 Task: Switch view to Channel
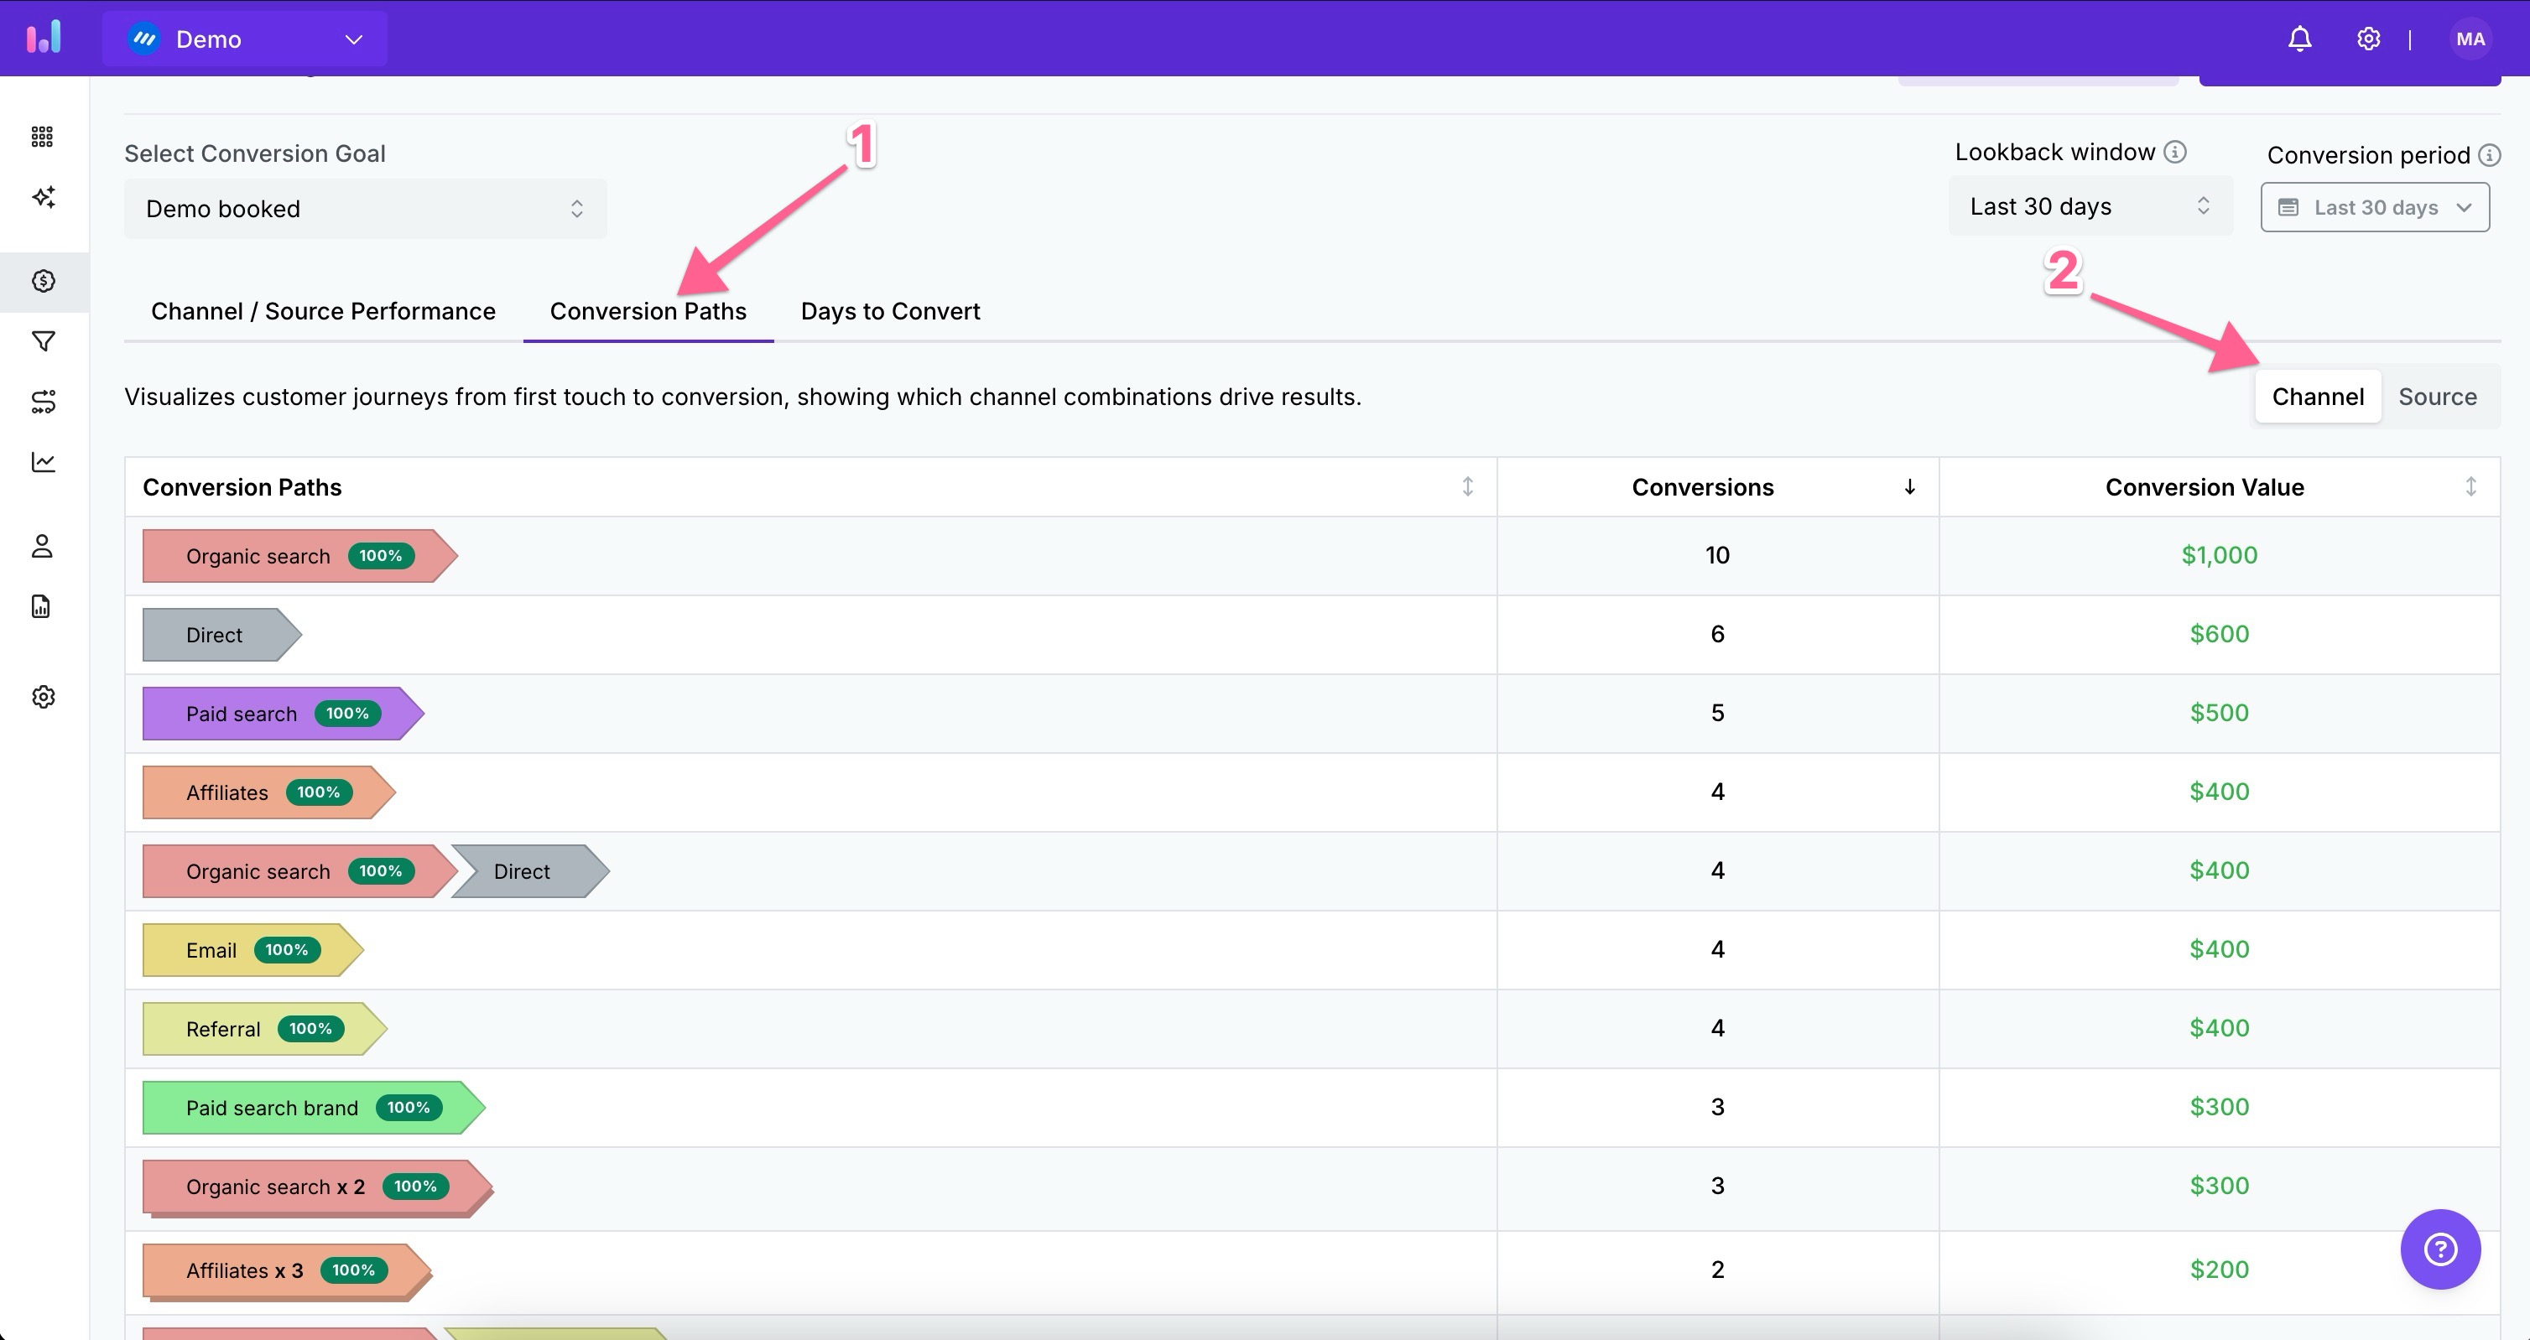tap(2317, 397)
